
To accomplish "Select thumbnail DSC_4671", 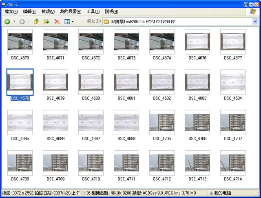I will click(x=55, y=42).
